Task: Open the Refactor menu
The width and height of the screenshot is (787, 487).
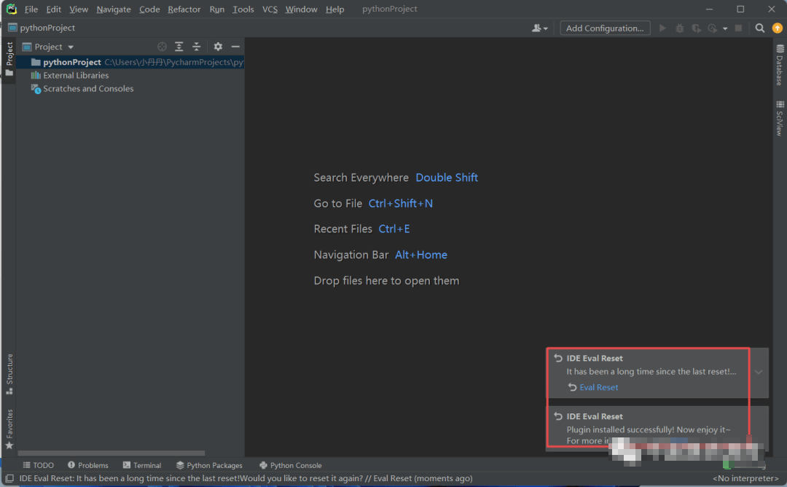Action: point(184,9)
